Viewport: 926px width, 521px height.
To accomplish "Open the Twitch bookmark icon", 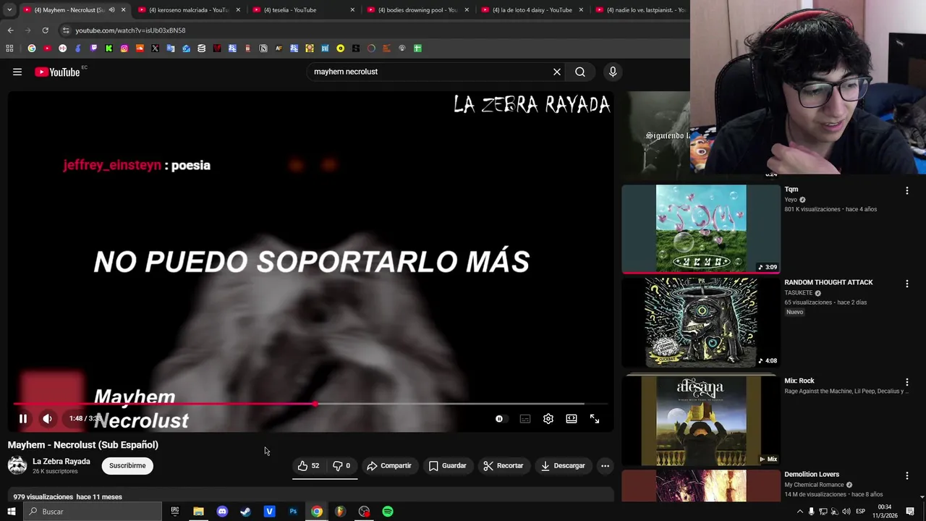I will click(x=93, y=48).
